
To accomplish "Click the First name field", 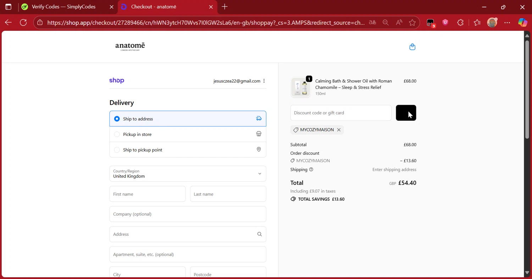I will click(147, 194).
